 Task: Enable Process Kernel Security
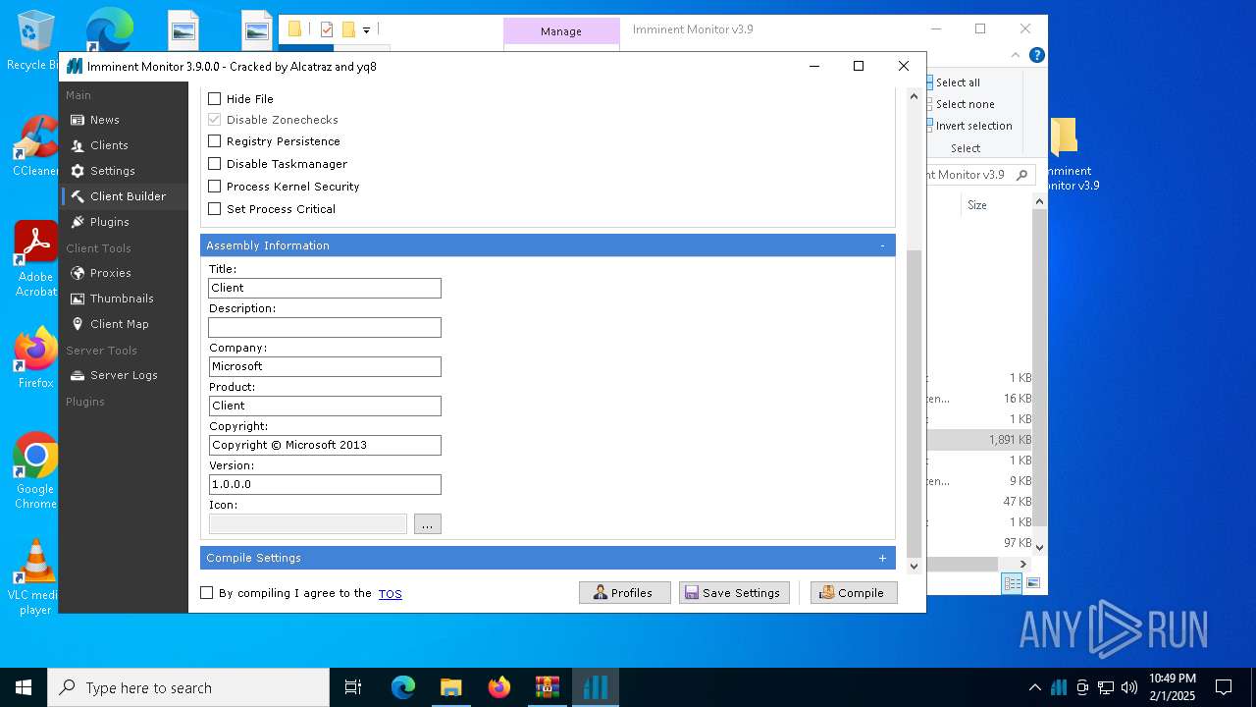[215, 187]
